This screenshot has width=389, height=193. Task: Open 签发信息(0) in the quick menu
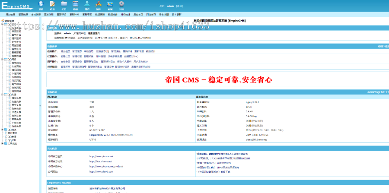point(102,51)
